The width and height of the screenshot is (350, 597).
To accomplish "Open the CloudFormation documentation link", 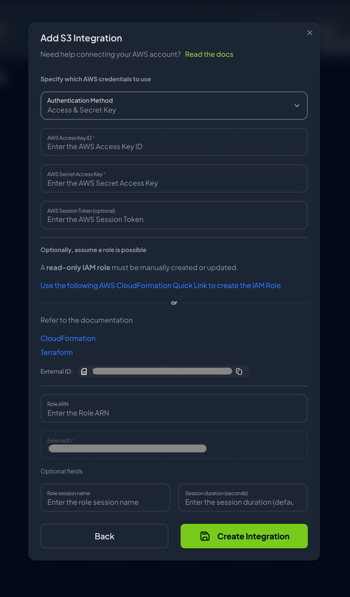I will (x=68, y=338).
